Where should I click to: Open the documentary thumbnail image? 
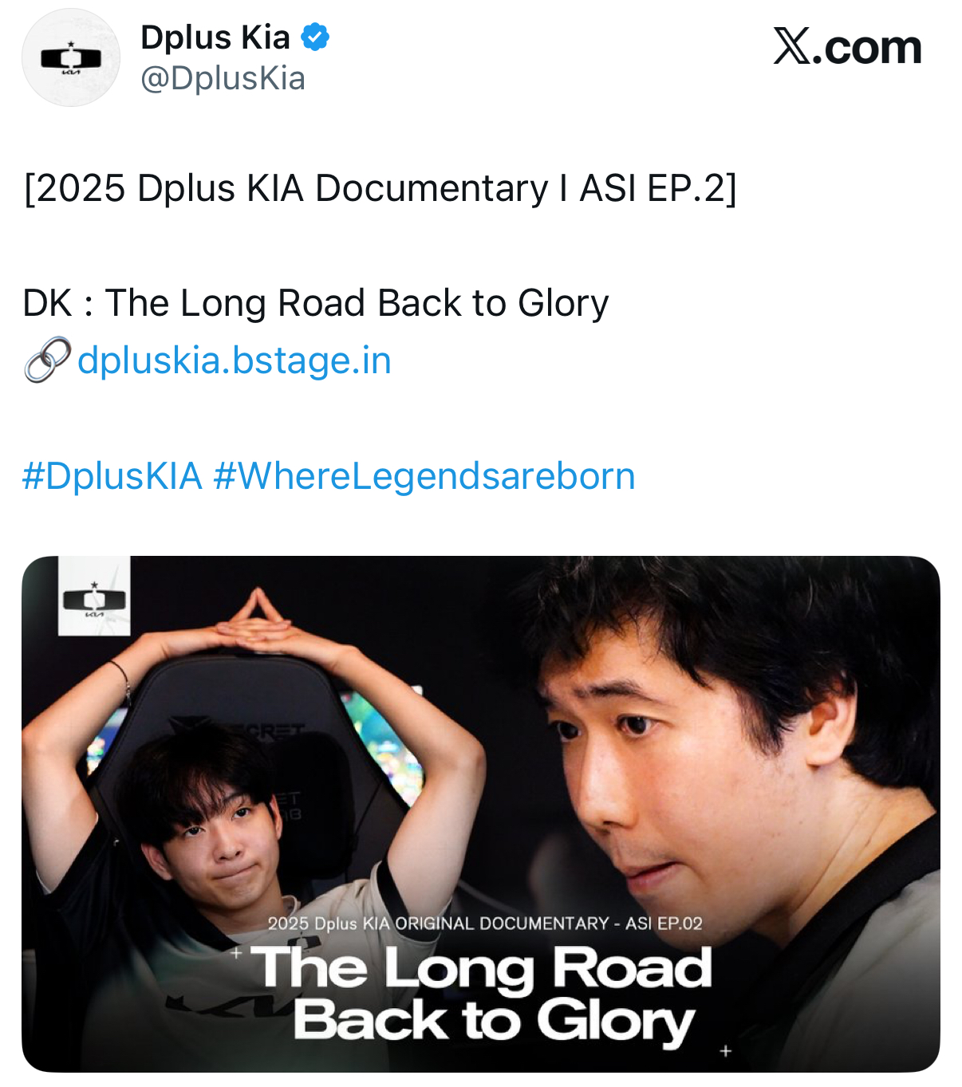click(x=481, y=814)
